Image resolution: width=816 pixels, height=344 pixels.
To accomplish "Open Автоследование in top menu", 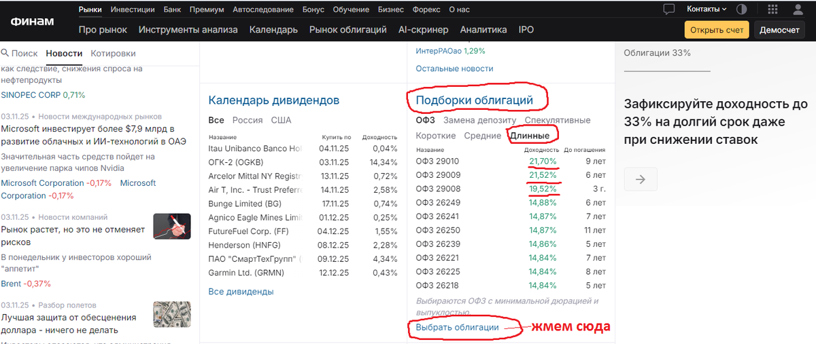I will [263, 9].
